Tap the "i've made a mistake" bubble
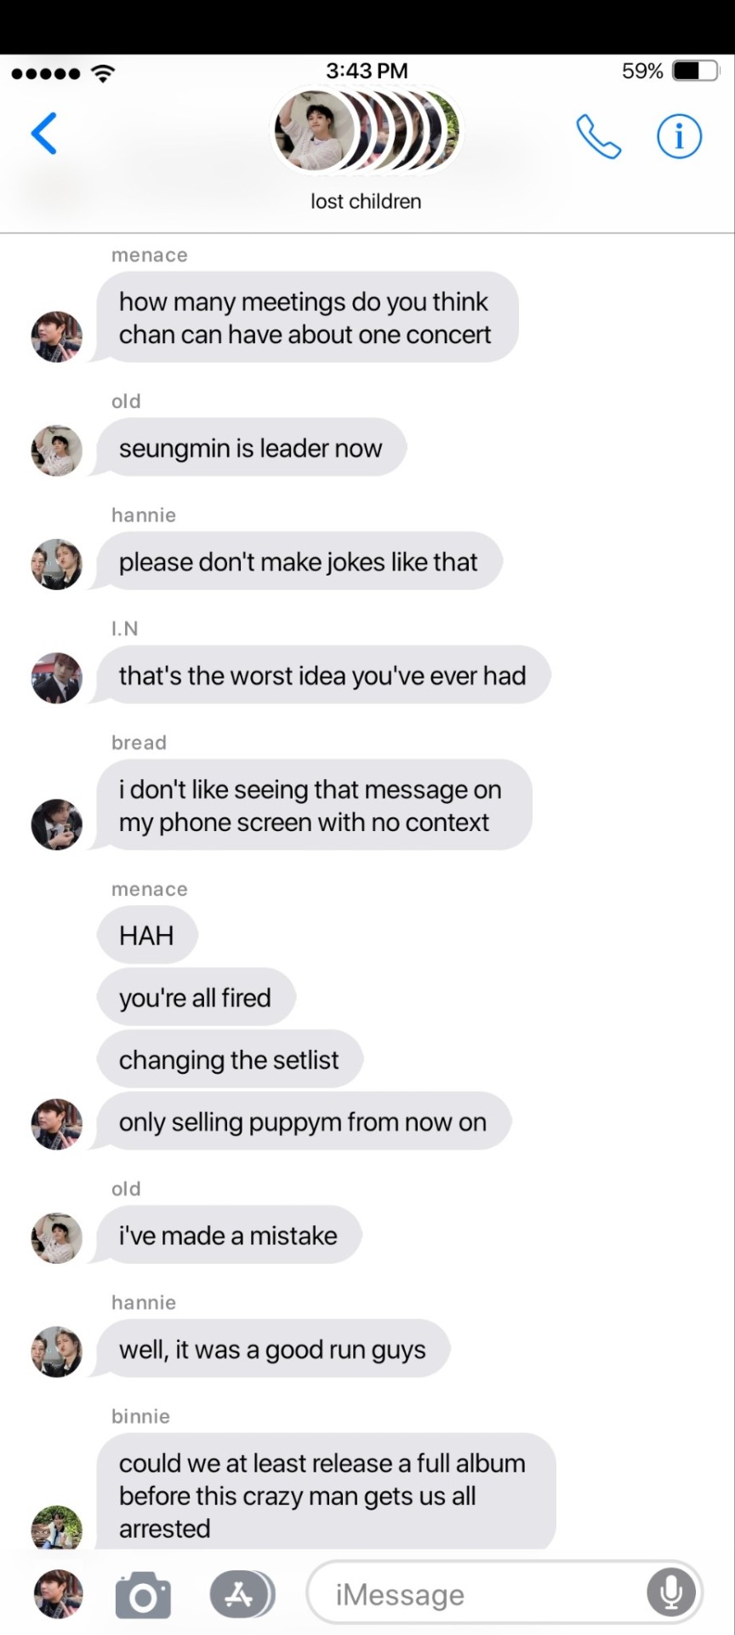 (228, 1236)
